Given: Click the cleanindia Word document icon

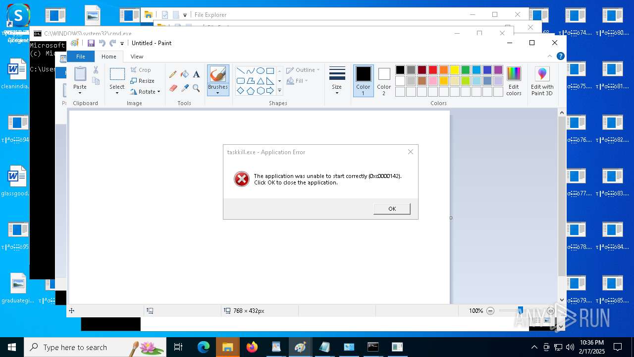Looking at the screenshot, I should pos(16,74).
